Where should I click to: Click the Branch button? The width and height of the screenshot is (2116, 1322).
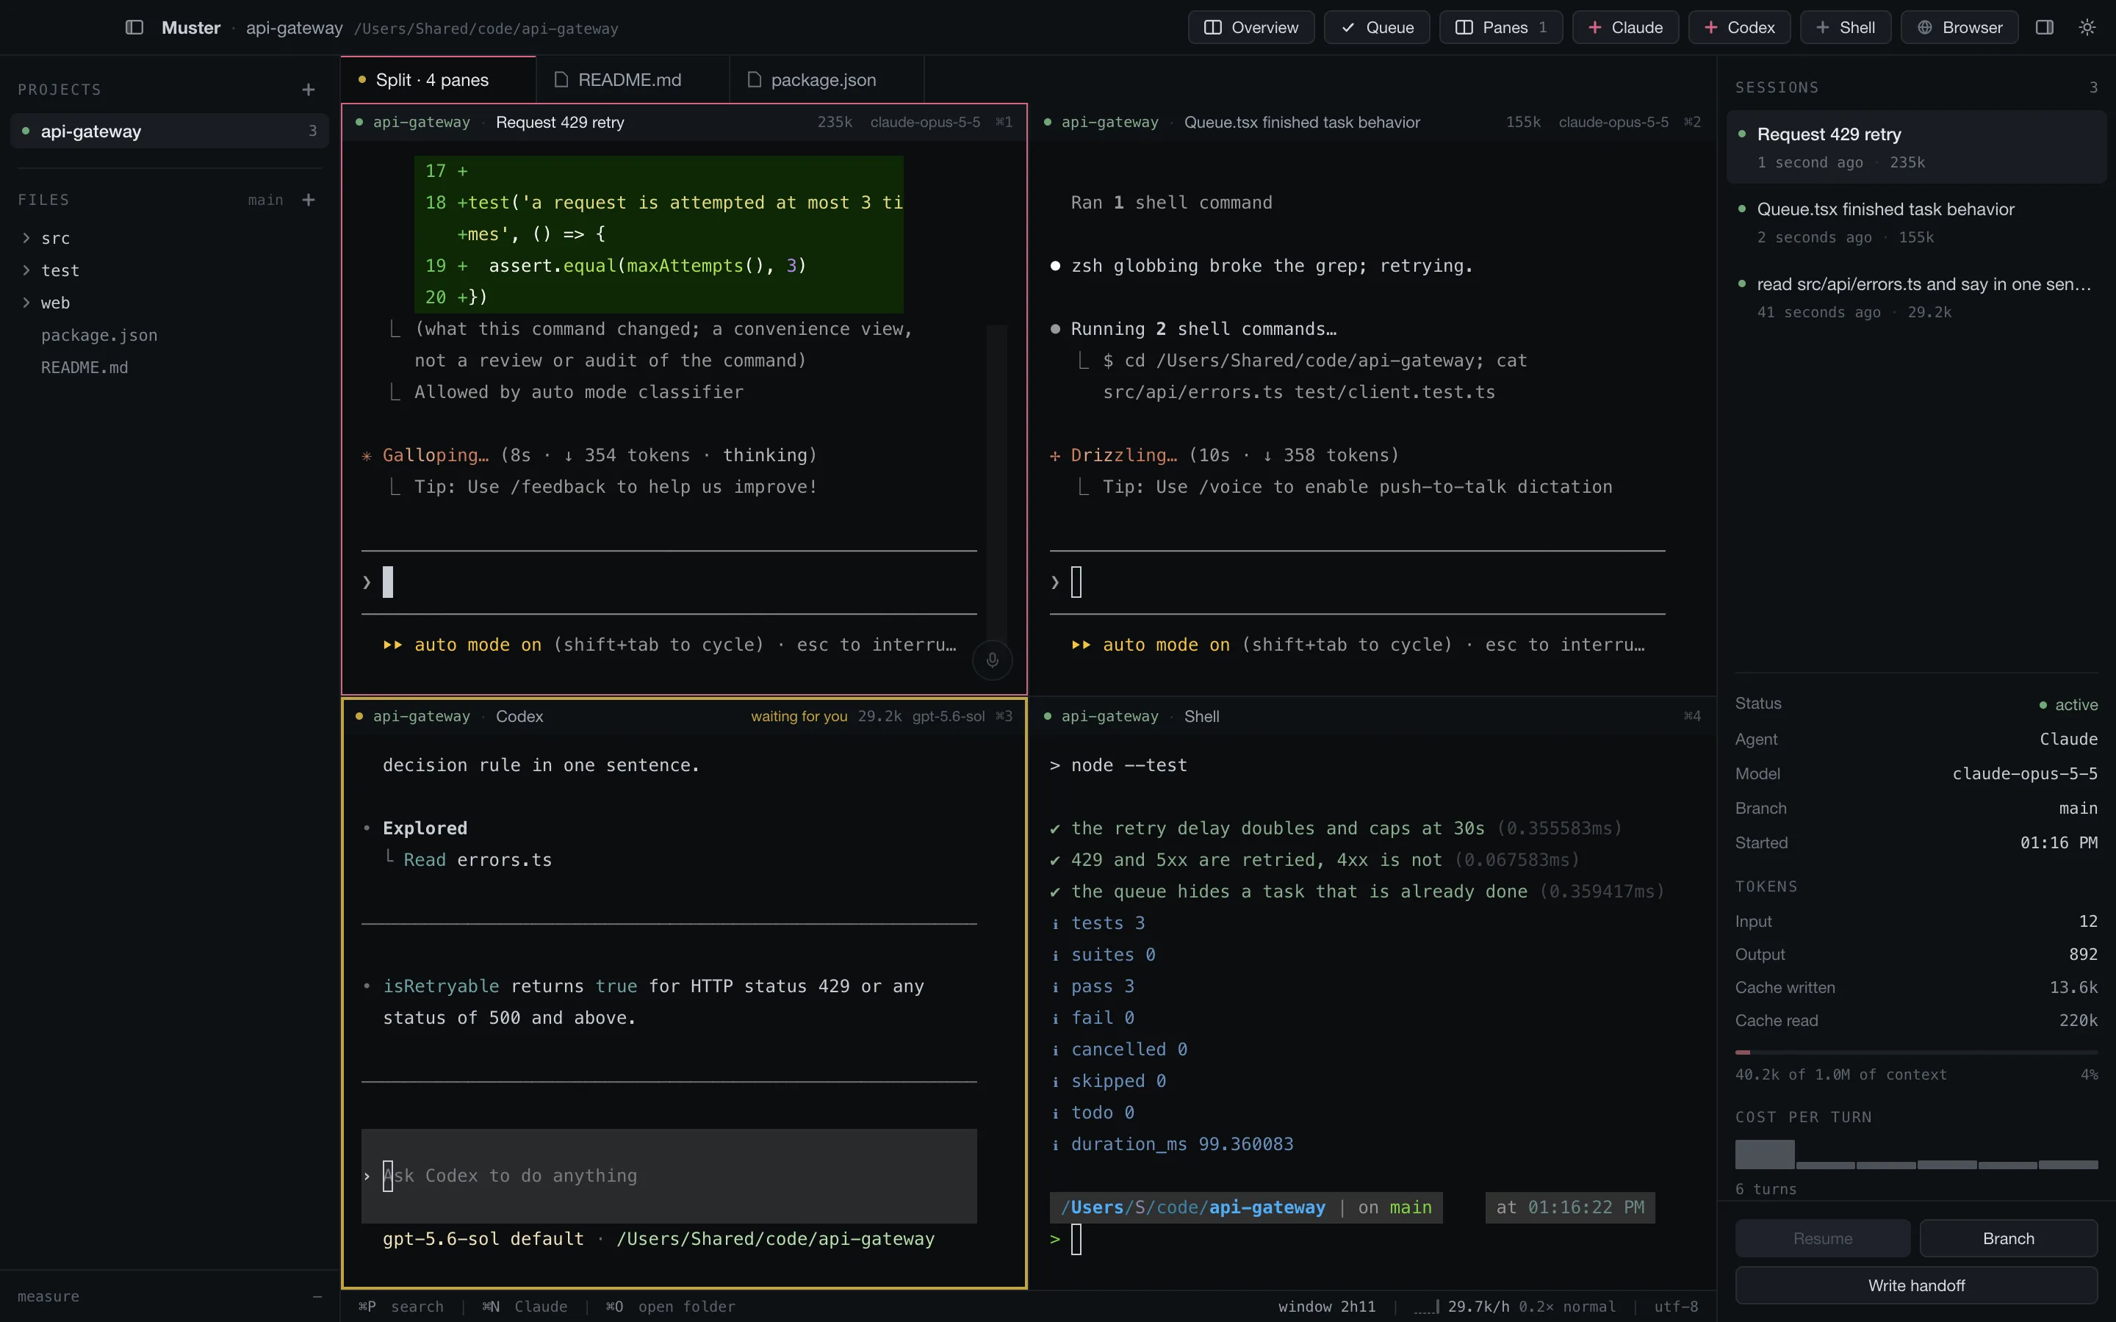(x=2009, y=1238)
